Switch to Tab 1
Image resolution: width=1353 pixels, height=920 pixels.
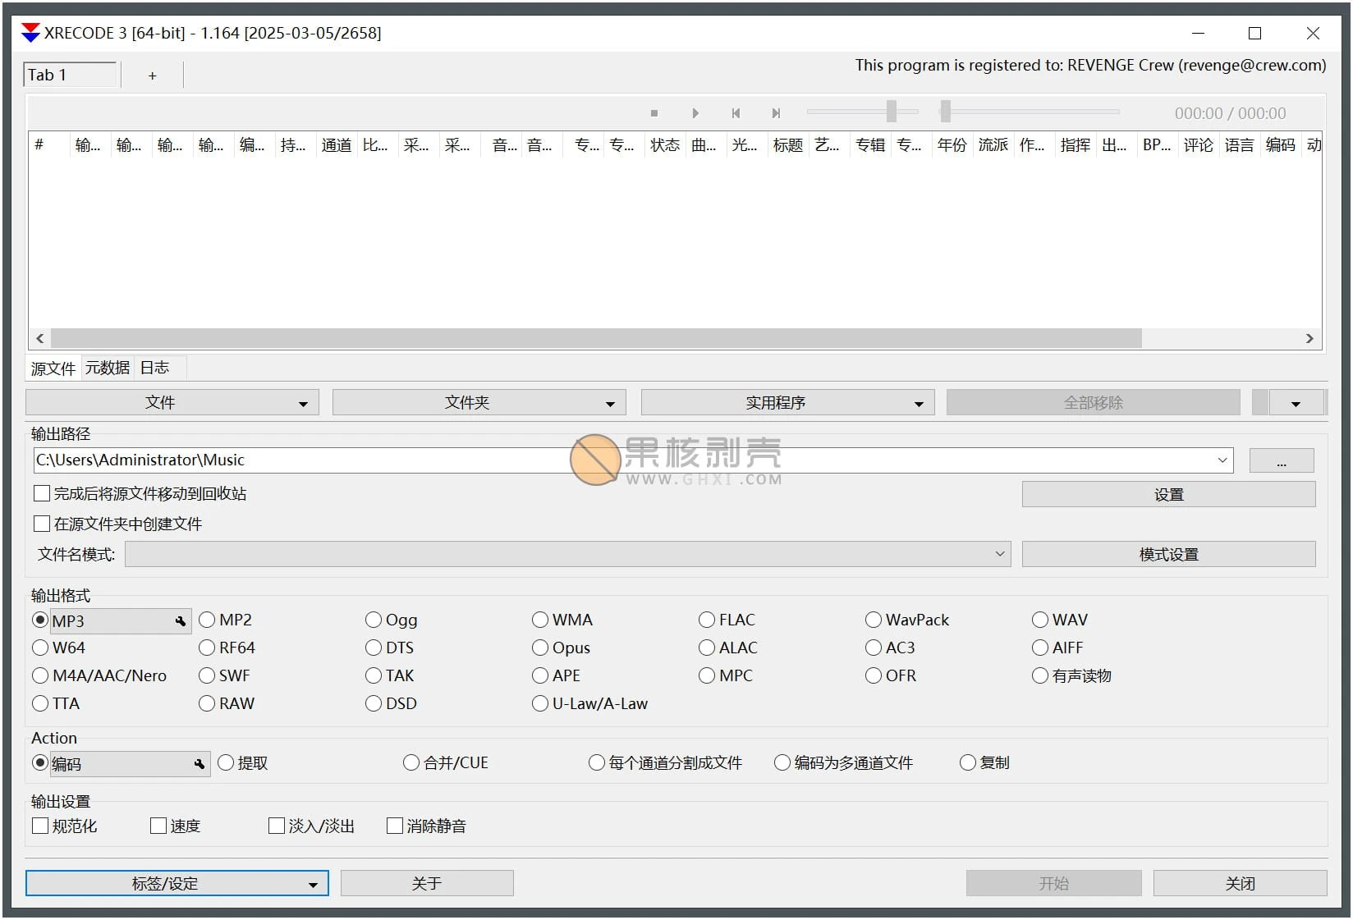(70, 75)
